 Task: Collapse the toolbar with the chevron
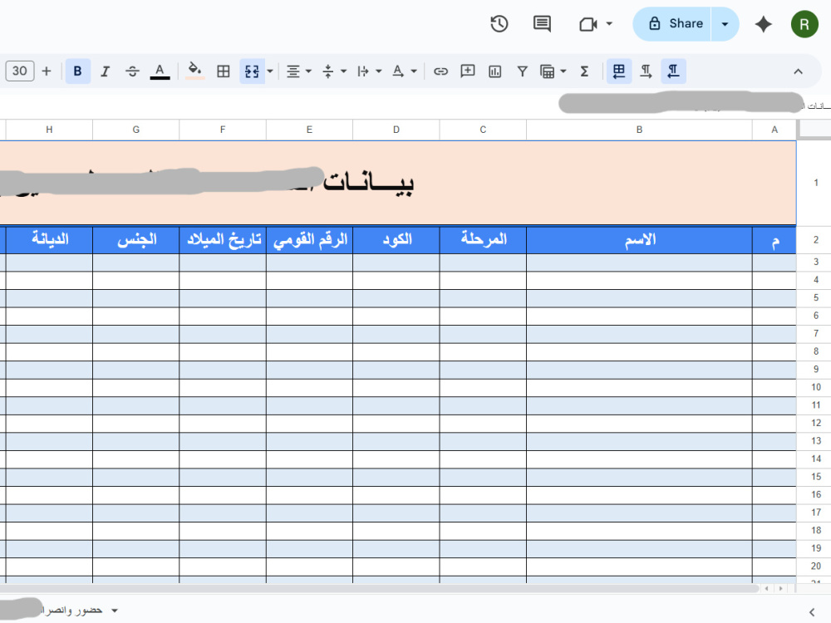[798, 71]
